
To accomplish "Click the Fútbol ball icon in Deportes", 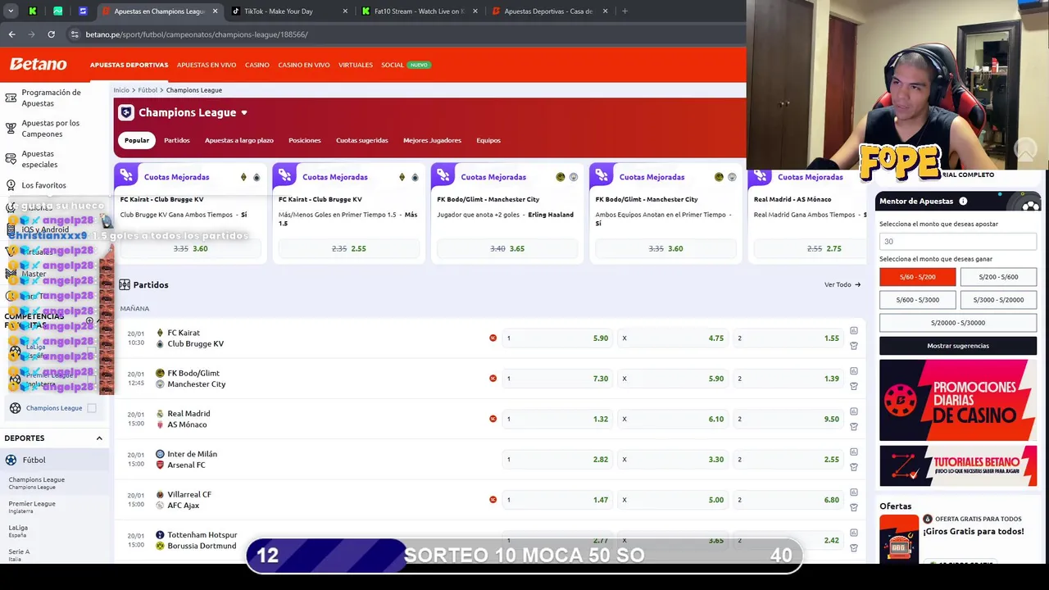I will [x=11, y=461].
